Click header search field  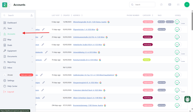pyautogui.click(x=142, y=5)
